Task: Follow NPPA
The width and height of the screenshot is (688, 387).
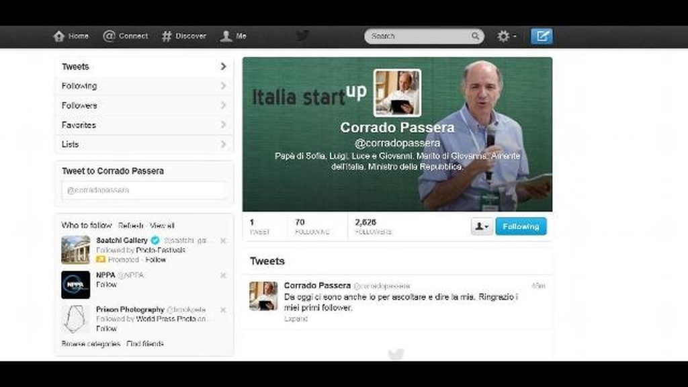Action: click(x=106, y=285)
